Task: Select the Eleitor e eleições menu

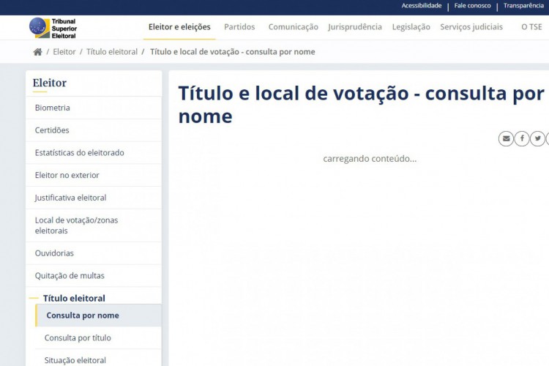Action: click(x=179, y=27)
